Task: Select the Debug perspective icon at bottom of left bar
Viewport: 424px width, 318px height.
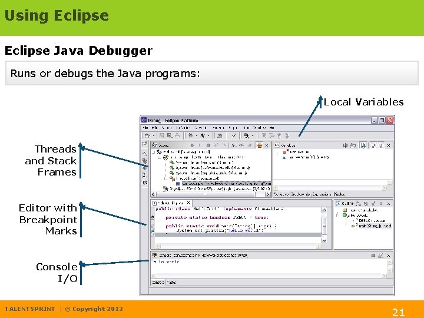Action: point(145,183)
